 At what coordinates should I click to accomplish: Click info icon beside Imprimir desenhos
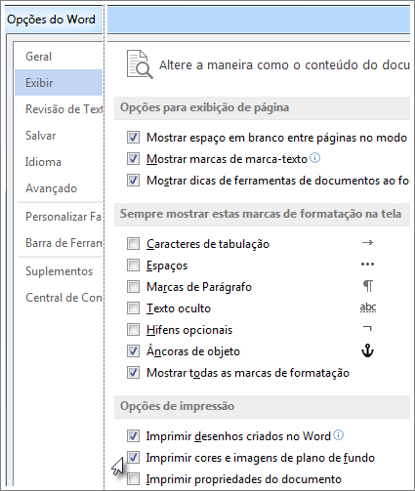(339, 435)
